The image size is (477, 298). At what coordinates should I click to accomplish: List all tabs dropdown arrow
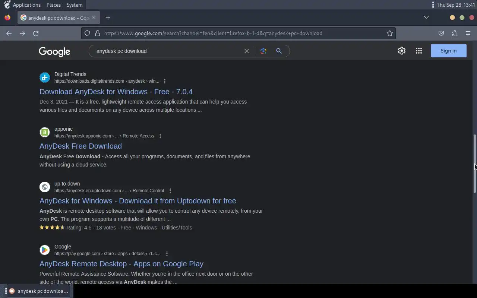coord(426,18)
